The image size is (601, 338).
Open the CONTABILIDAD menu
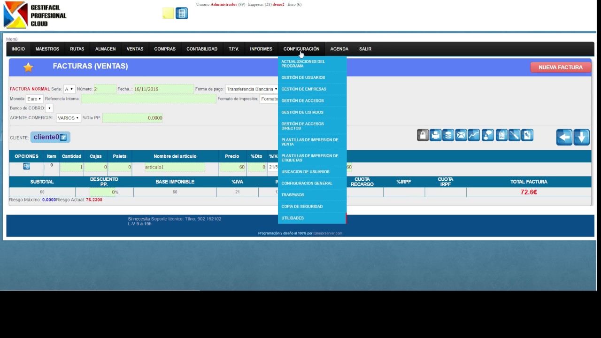click(x=202, y=49)
